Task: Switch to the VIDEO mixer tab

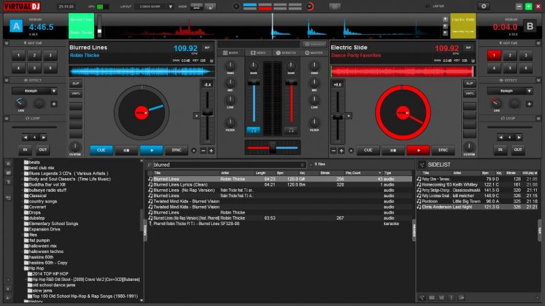Action: click(259, 52)
